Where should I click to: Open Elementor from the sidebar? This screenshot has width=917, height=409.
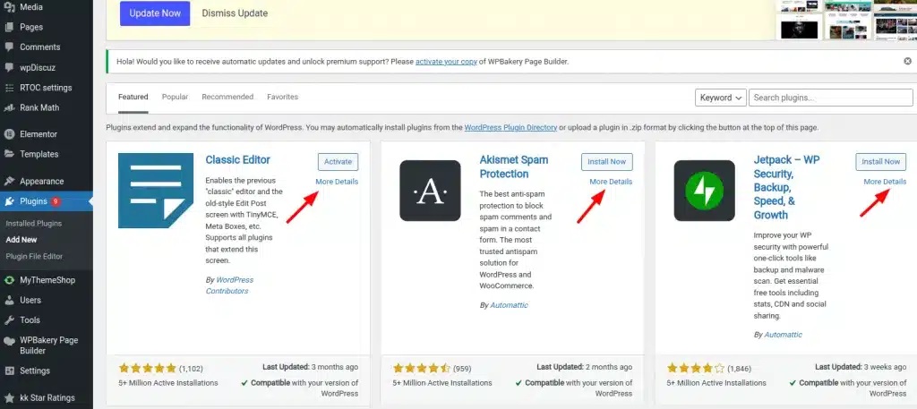coord(38,134)
